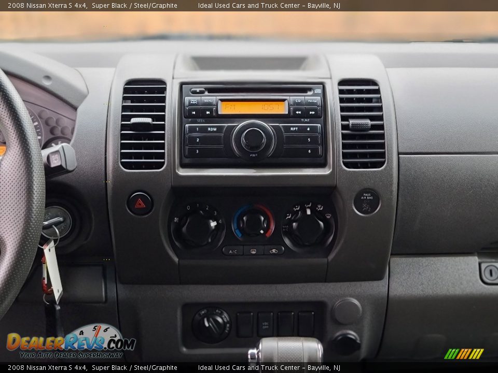Select radio preset 4 RPT button

tap(301, 129)
